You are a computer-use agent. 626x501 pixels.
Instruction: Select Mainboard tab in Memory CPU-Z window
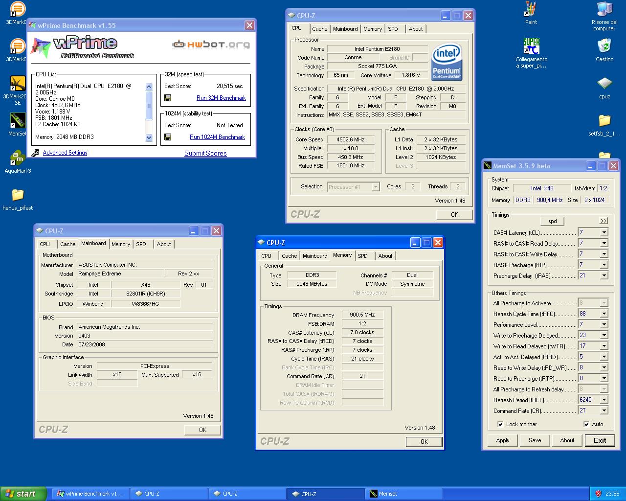tap(315, 256)
